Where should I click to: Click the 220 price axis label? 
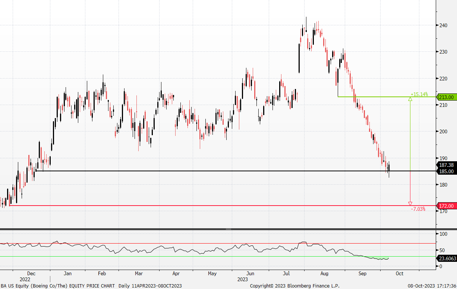tap(444, 79)
